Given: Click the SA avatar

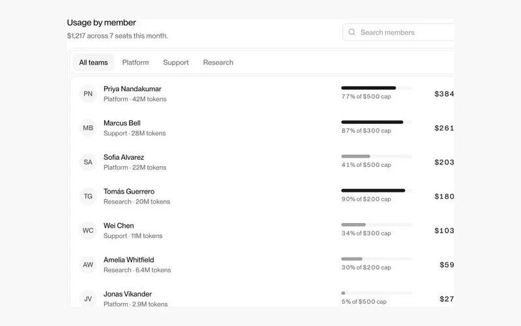Looking at the screenshot, I should (88, 162).
